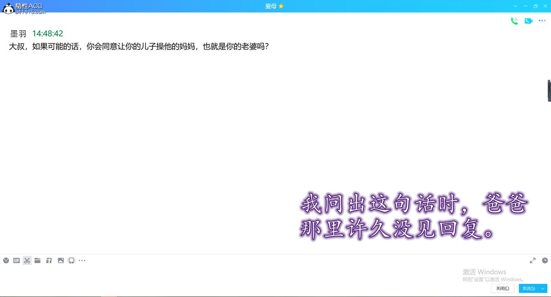The image size is (551, 297).
Task: Open the title bar chevron dropdown menu
Action: coord(515,6)
